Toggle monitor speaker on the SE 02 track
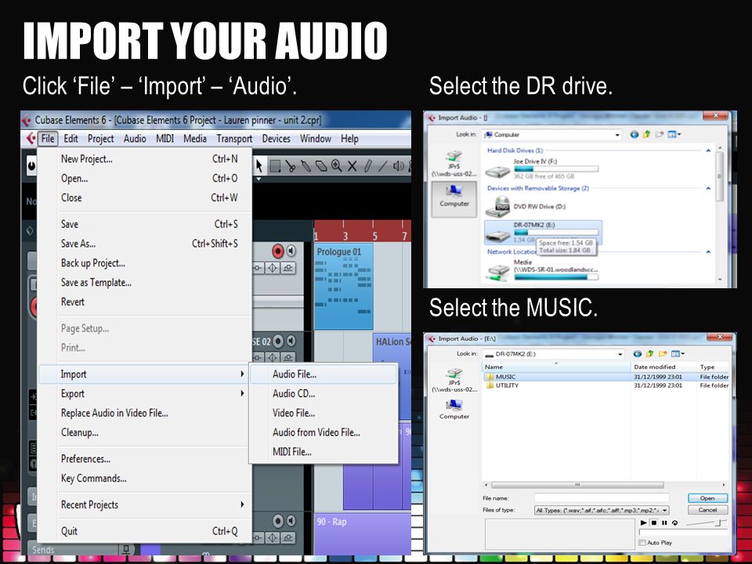Screen dimensions: 752x564 [x=291, y=341]
